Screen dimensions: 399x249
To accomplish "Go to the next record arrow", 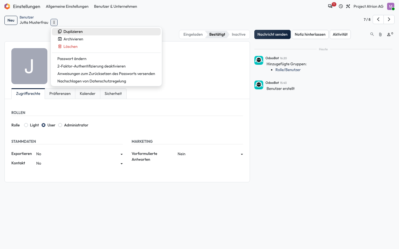I will 389,19.
